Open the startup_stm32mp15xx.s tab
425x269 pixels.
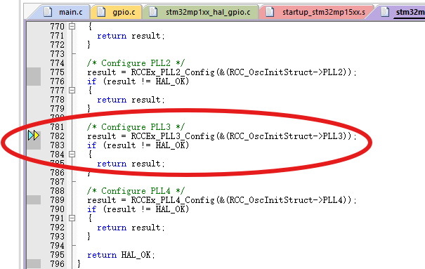click(x=316, y=12)
